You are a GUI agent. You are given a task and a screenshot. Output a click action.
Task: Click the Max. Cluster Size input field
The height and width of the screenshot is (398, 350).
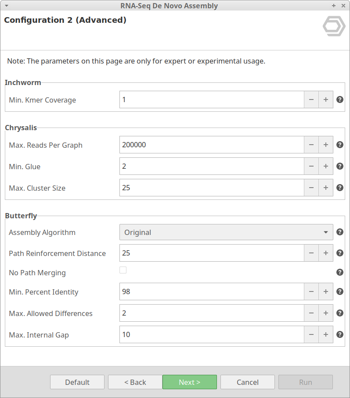coord(211,188)
